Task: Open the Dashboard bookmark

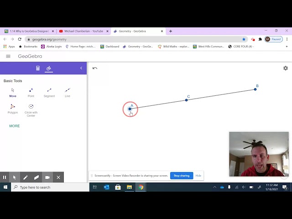Action: (x=109, y=47)
